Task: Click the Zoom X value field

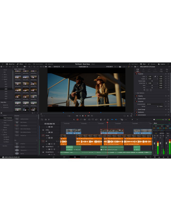Action: (150, 76)
